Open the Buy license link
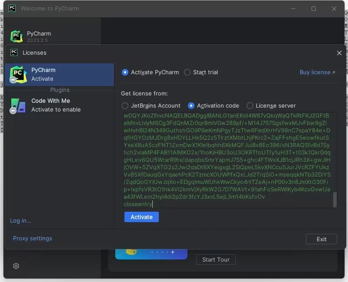The height and width of the screenshot is (282, 348). pyautogui.click(x=317, y=72)
